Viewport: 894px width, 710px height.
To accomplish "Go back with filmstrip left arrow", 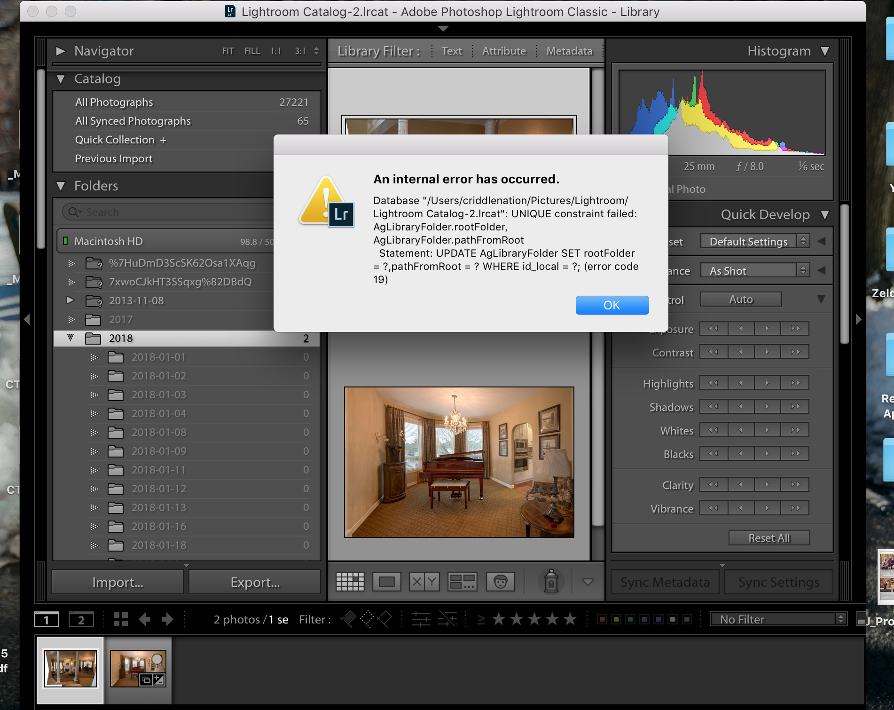I will pyautogui.click(x=145, y=619).
